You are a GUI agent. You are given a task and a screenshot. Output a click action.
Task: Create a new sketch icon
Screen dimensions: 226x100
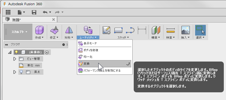coord(106,30)
